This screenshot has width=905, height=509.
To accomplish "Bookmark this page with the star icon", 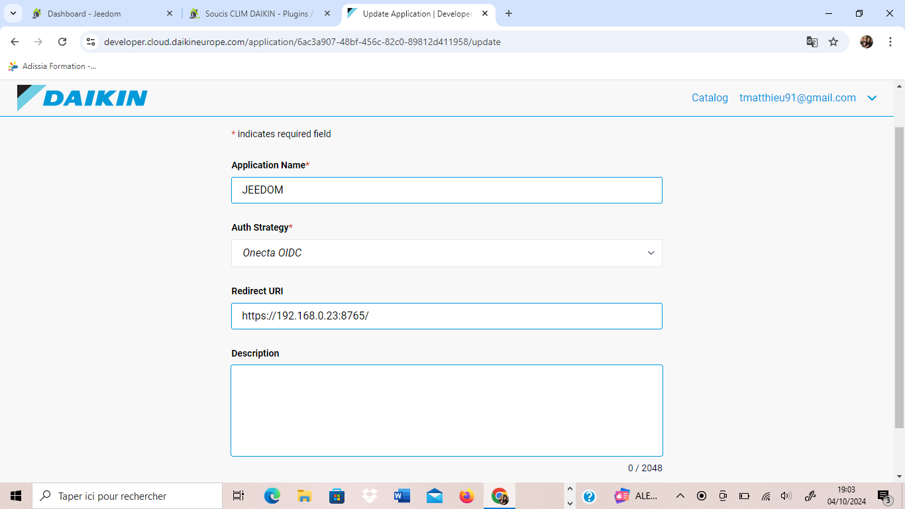I will tap(833, 42).
